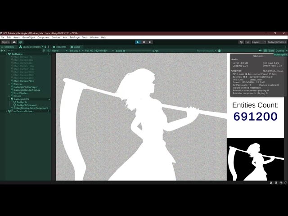Select Main Camera720p in the hierarchy
The image size is (288, 216).
[24, 81]
